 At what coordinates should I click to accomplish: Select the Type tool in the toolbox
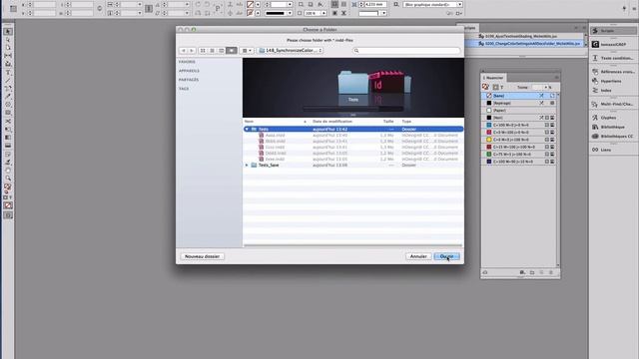(x=8, y=72)
